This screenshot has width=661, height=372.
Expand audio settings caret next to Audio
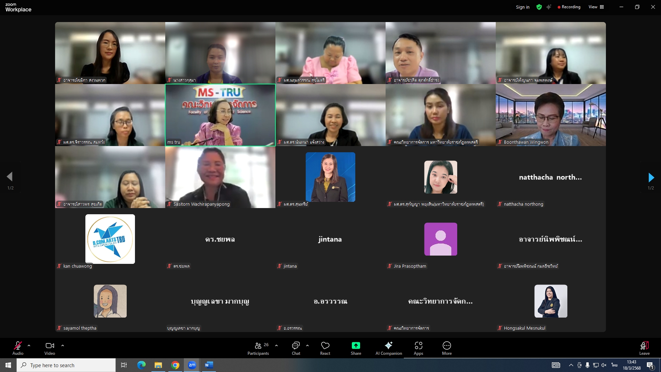tap(29, 345)
